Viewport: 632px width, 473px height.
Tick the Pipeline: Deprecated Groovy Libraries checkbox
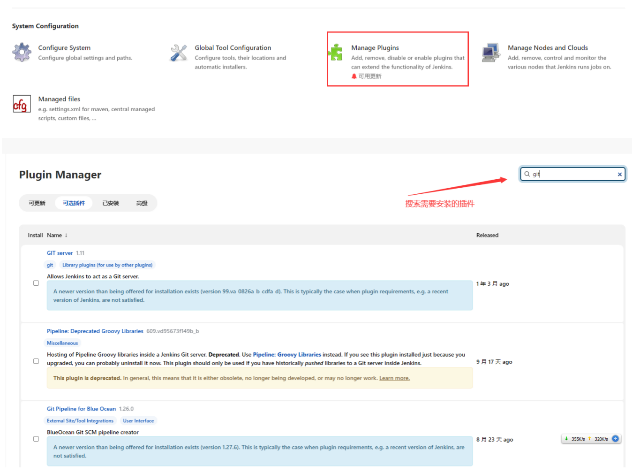coord(36,361)
